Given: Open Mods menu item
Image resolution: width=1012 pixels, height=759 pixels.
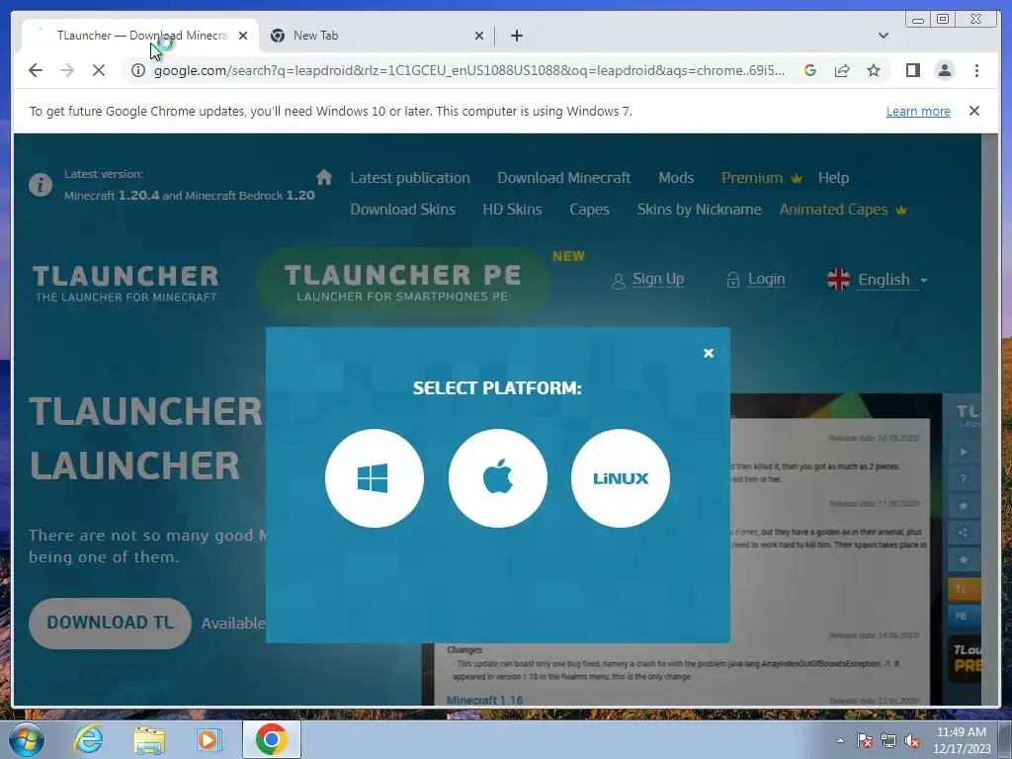Looking at the screenshot, I should pos(676,178).
